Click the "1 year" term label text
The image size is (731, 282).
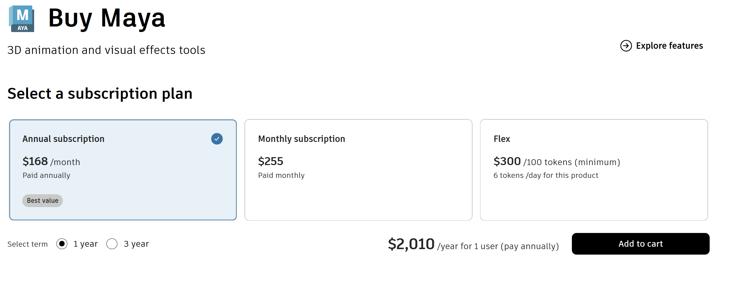tap(86, 244)
